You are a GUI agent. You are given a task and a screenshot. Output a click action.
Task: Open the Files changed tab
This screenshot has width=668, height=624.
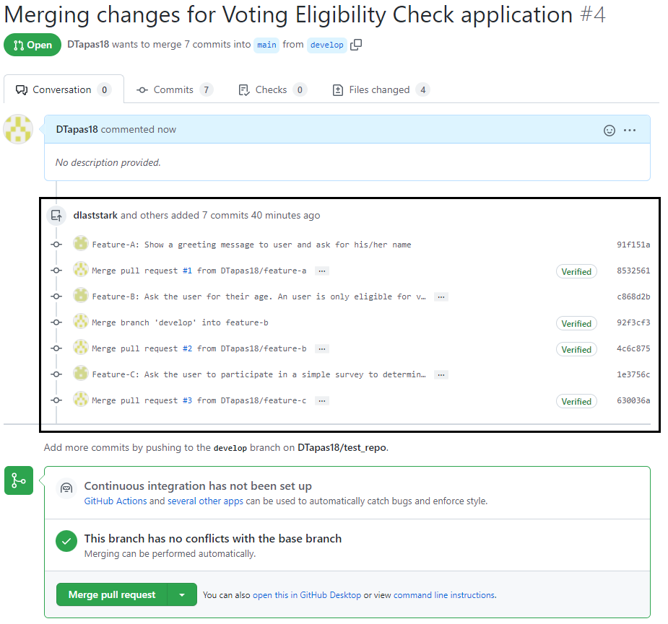click(x=381, y=89)
